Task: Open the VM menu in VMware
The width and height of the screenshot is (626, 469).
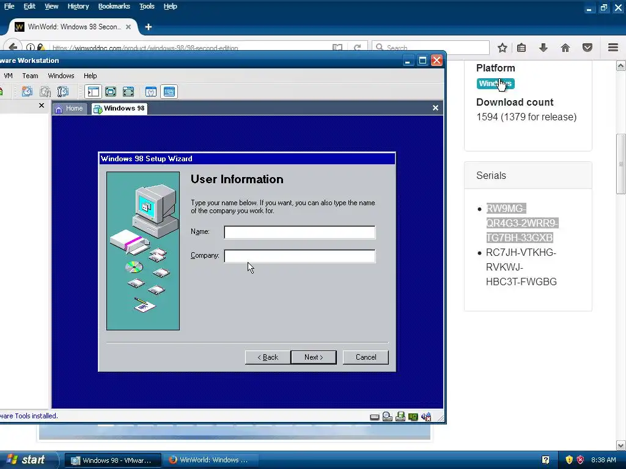Action: 8,76
